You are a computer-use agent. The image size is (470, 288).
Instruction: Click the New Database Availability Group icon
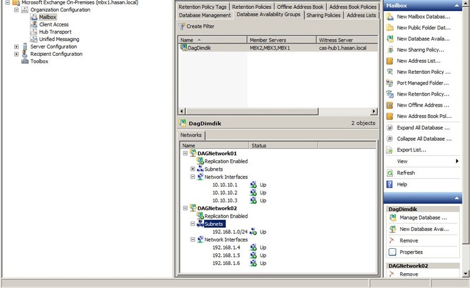(x=390, y=38)
